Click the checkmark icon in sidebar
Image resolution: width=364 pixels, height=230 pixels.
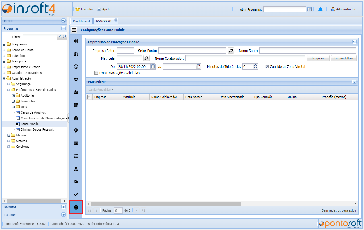(x=76, y=195)
